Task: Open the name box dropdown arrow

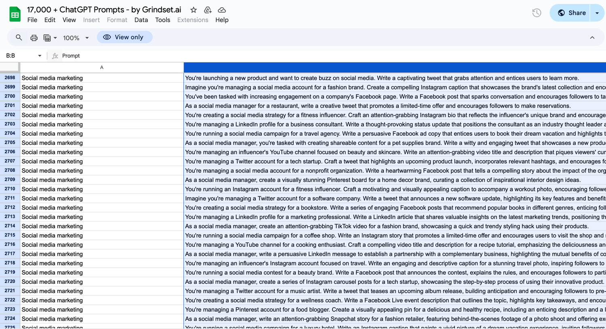Action: click(40, 56)
